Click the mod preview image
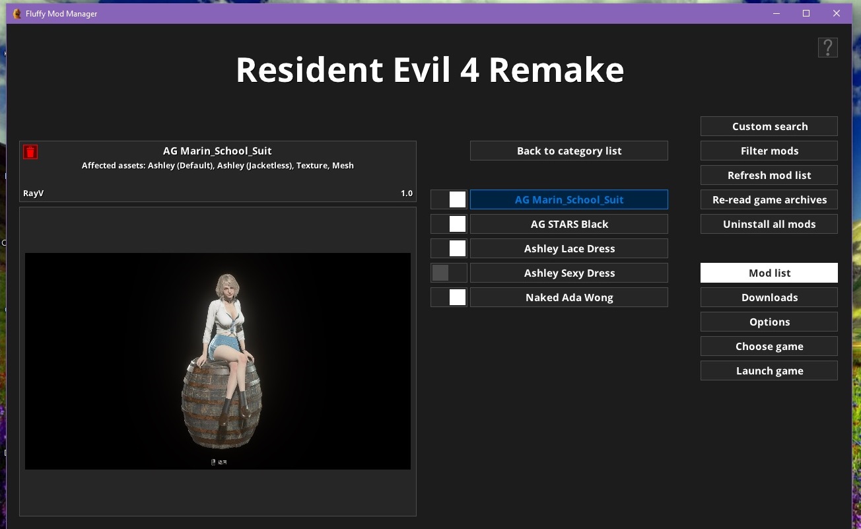Viewport: 861px width, 529px height. pyautogui.click(x=218, y=361)
